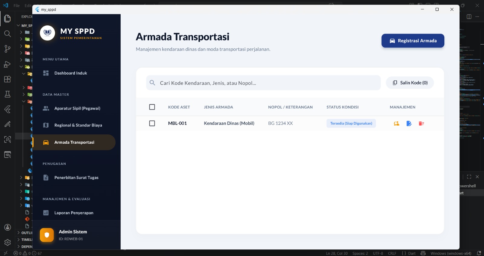Click STATUS KONDISI column header

pos(342,107)
